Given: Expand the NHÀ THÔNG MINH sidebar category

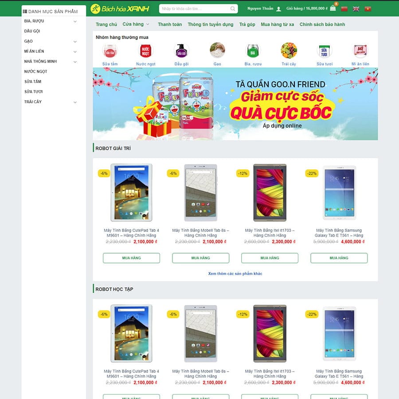Looking at the screenshot, I should [x=75, y=62].
